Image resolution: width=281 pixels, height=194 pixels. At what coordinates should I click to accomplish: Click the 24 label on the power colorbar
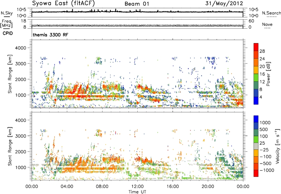click(x=262, y=59)
